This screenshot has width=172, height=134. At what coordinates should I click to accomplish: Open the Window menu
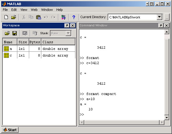click(x=47, y=10)
